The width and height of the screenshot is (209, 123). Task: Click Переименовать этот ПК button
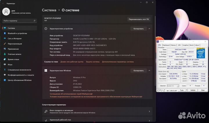pyautogui.click(x=139, y=19)
